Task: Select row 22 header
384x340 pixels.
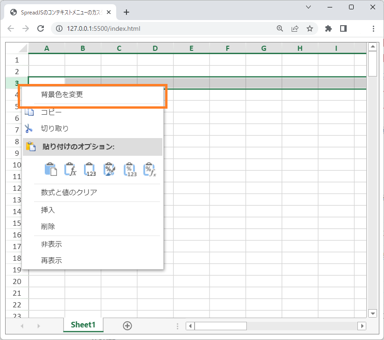Action: coord(17,305)
